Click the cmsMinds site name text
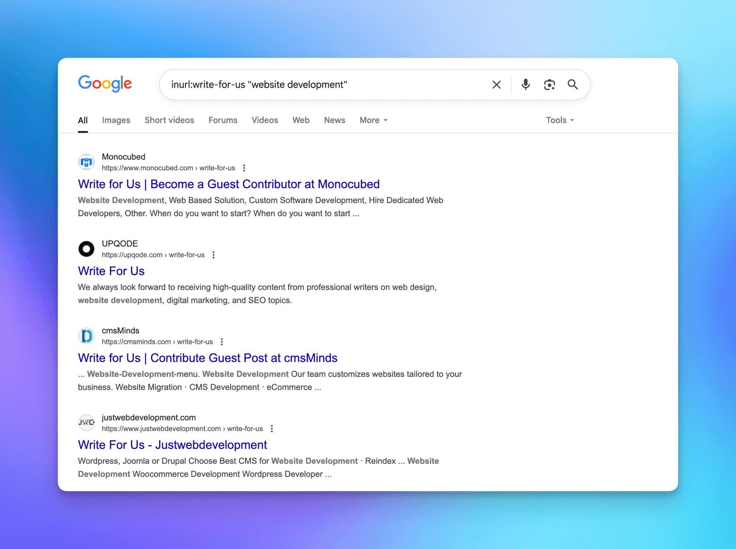The height and width of the screenshot is (549, 736). click(120, 331)
